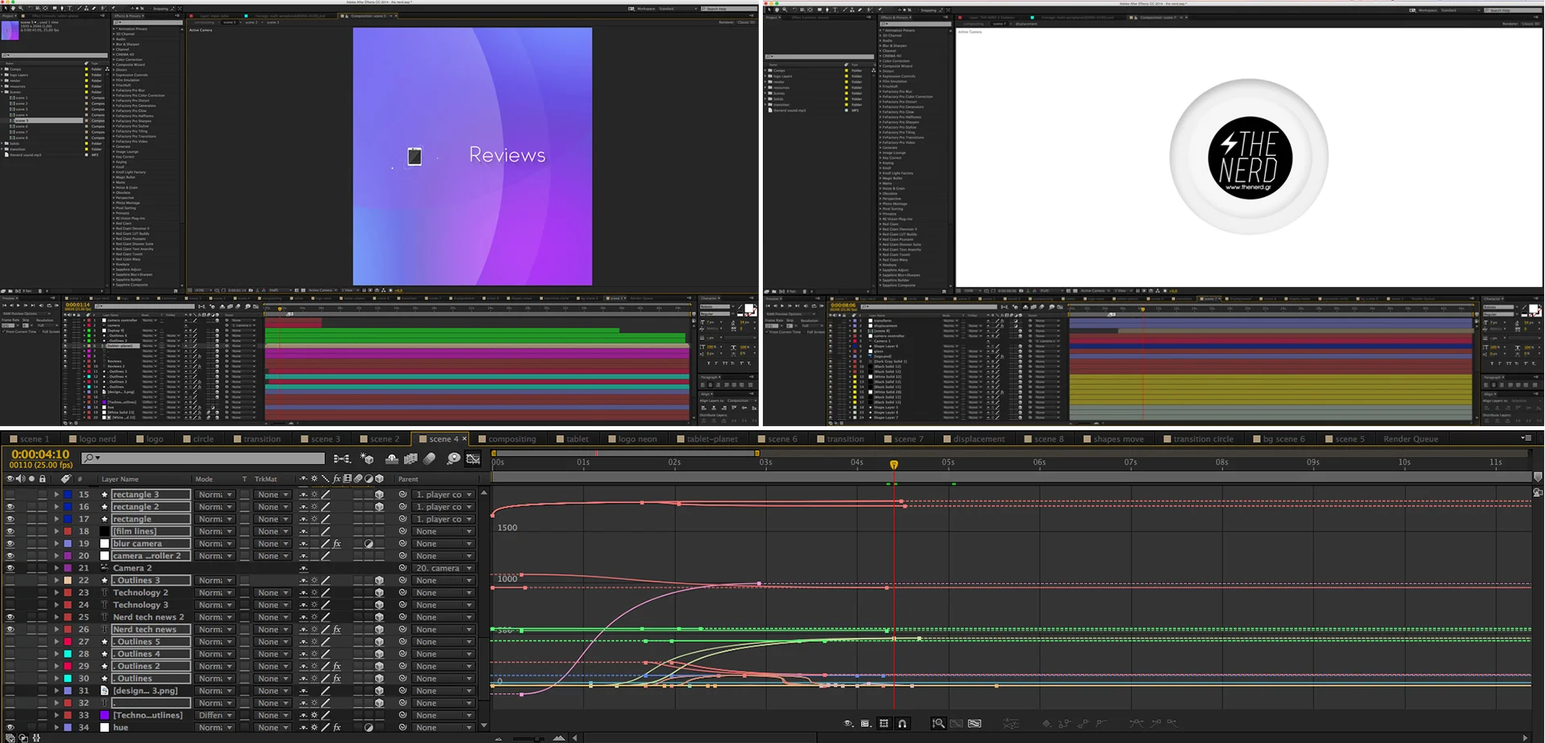Open blending mode dropdown for [Techno...utlines]
The image size is (1545, 743).
point(216,715)
